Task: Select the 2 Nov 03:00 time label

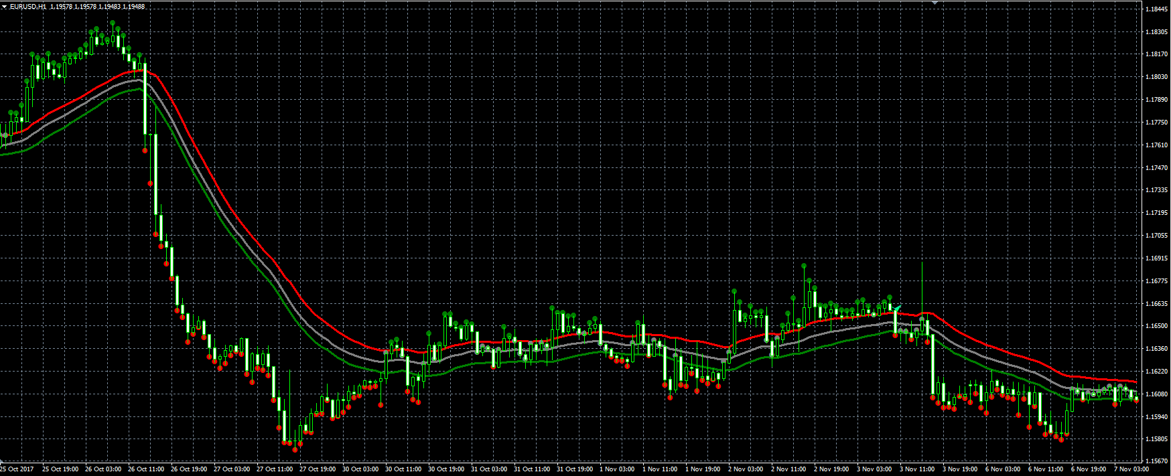Action: (x=746, y=469)
